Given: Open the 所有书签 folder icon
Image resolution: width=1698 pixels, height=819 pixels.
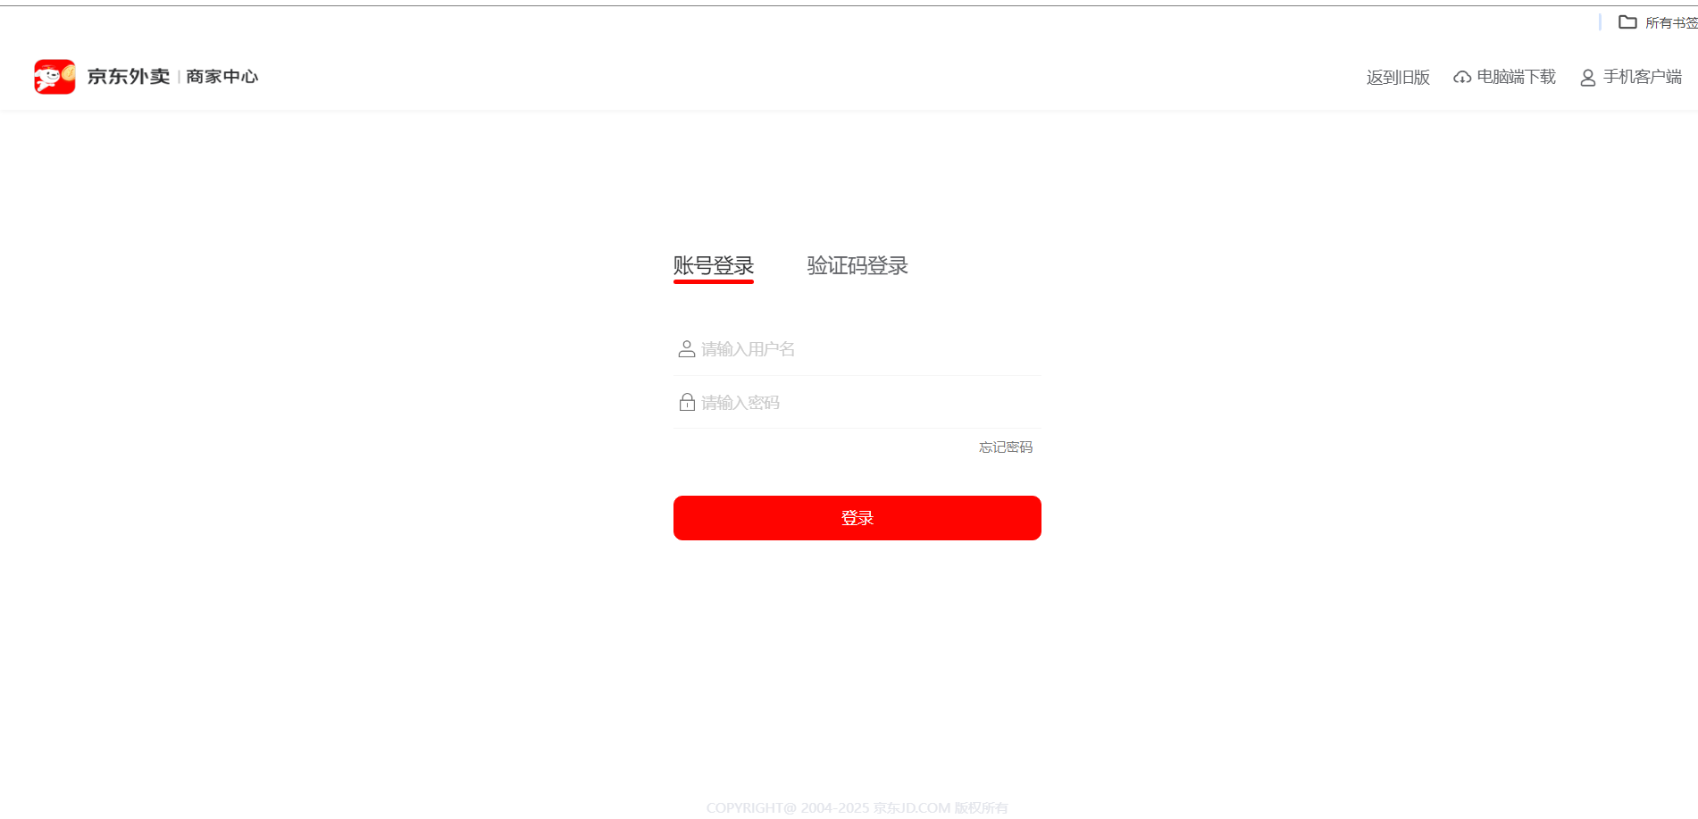Looking at the screenshot, I should click(x=1628, y=22).
